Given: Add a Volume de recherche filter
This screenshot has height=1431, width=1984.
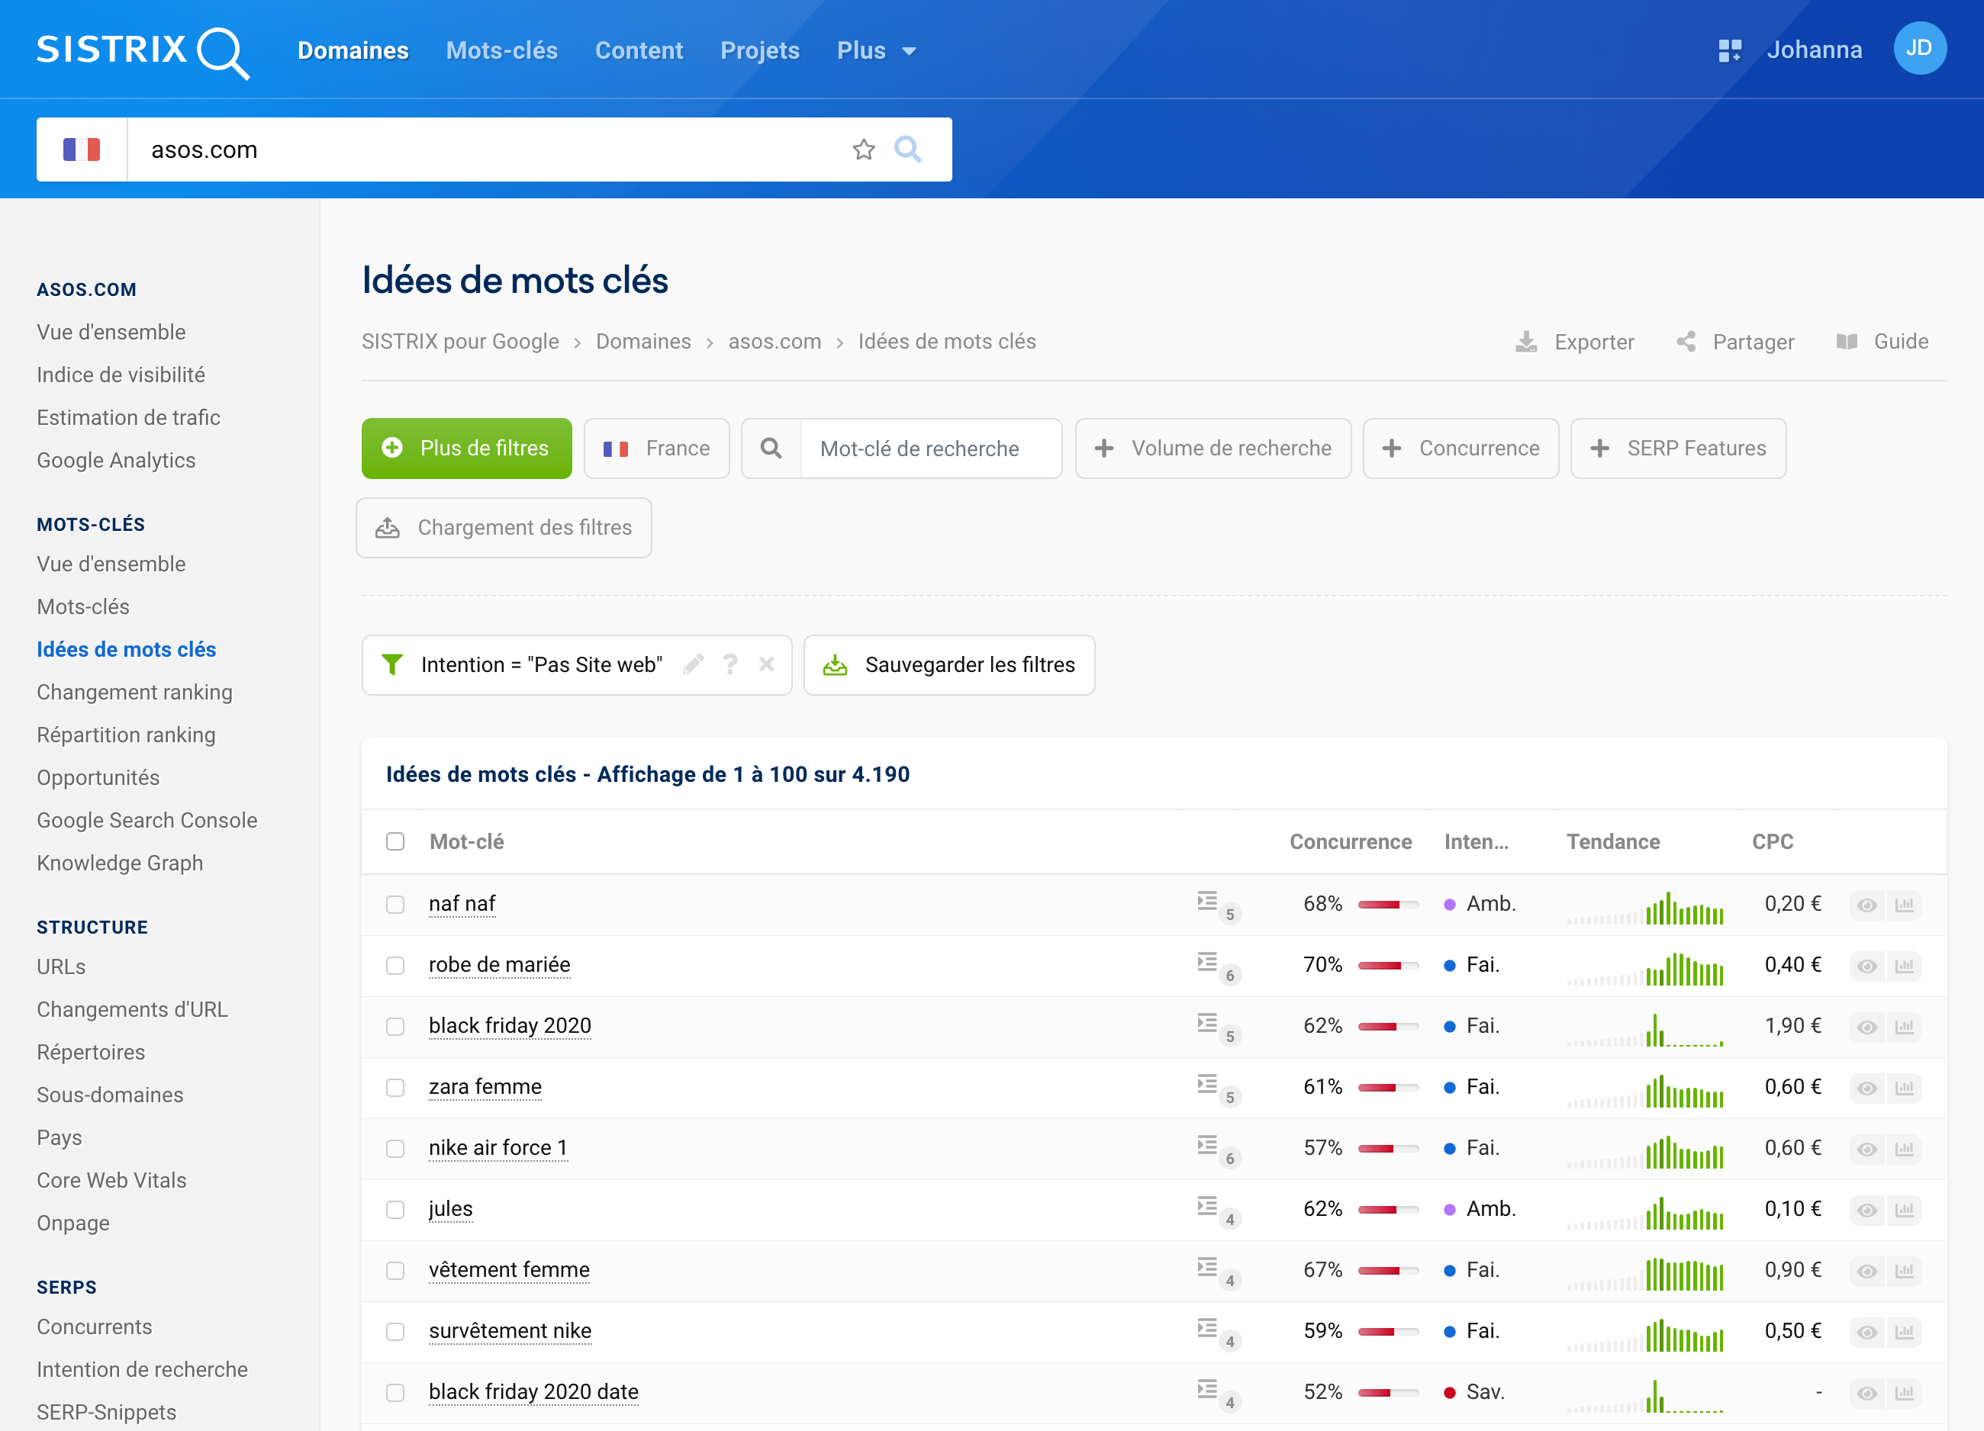Looking at the screenshot, I should pyautogui.click(x=1213, y=448).
